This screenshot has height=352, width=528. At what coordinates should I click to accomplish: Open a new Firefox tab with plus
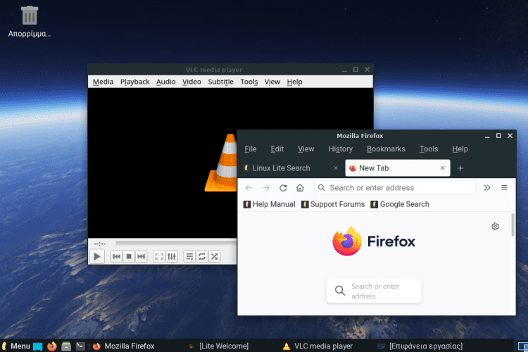[x=460, y=168]
